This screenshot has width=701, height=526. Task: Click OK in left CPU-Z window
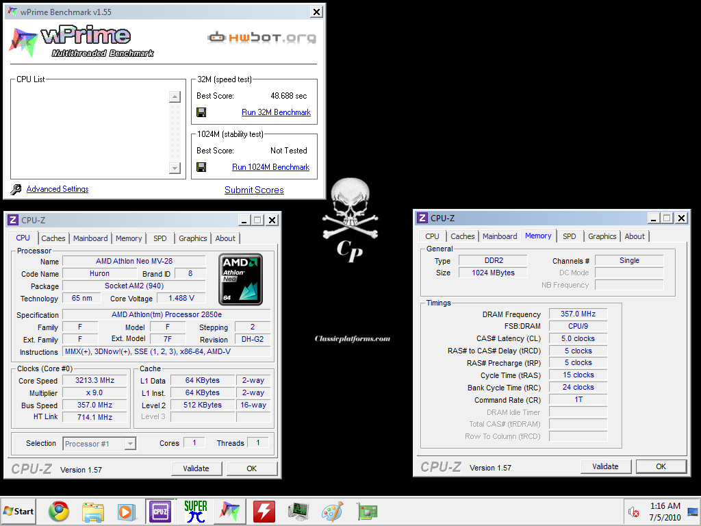point(252,468)
